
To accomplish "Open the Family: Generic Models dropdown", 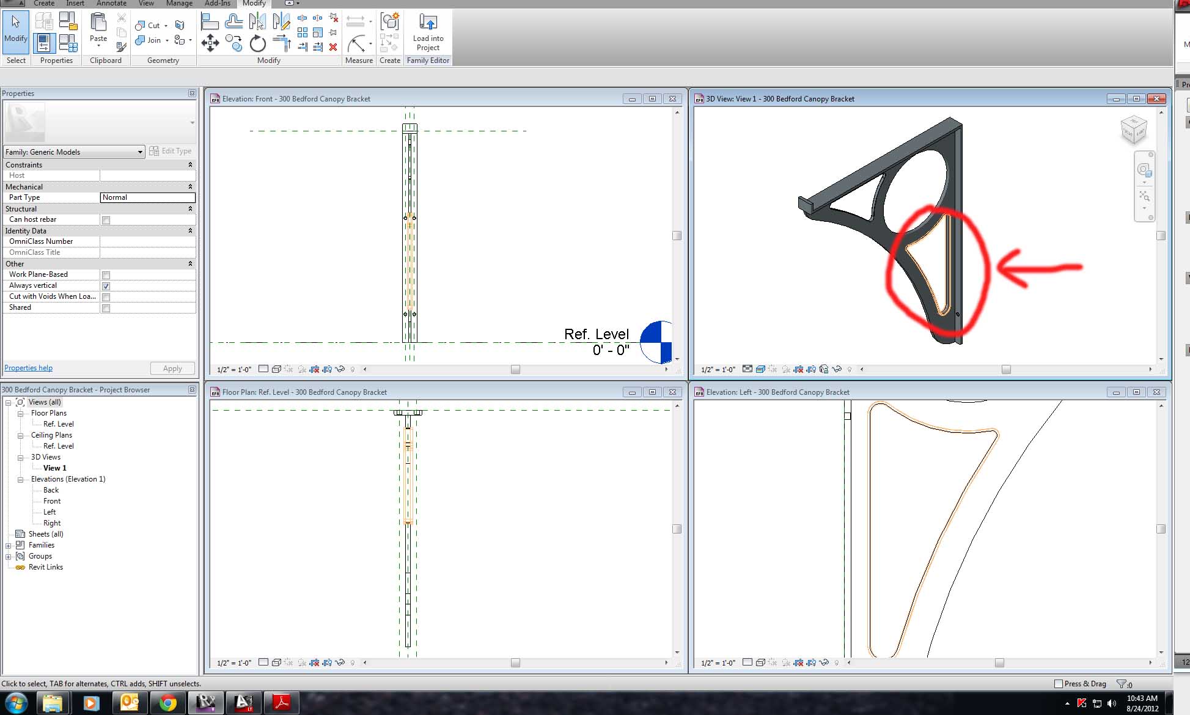I will click(140, 152).
